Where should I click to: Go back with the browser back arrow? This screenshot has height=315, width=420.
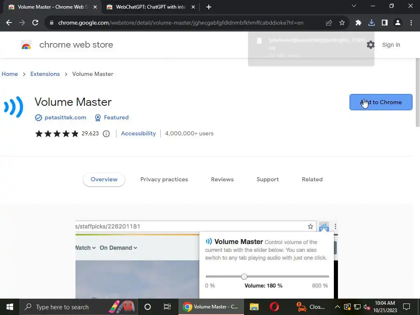(x=9, y=23)
